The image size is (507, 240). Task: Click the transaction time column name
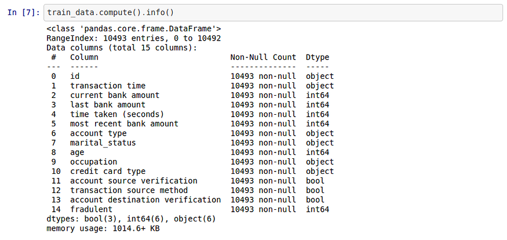pos(108,86)
